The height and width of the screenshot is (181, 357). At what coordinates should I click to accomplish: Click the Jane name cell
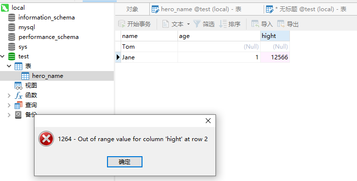[x=149, y=57]
